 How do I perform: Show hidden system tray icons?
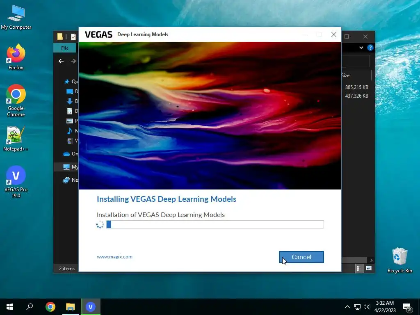(347, 307)
